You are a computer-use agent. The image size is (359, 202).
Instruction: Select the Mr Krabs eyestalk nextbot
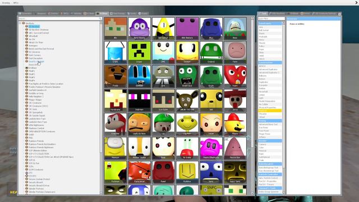pyautogui.click(x=187, y=148)
